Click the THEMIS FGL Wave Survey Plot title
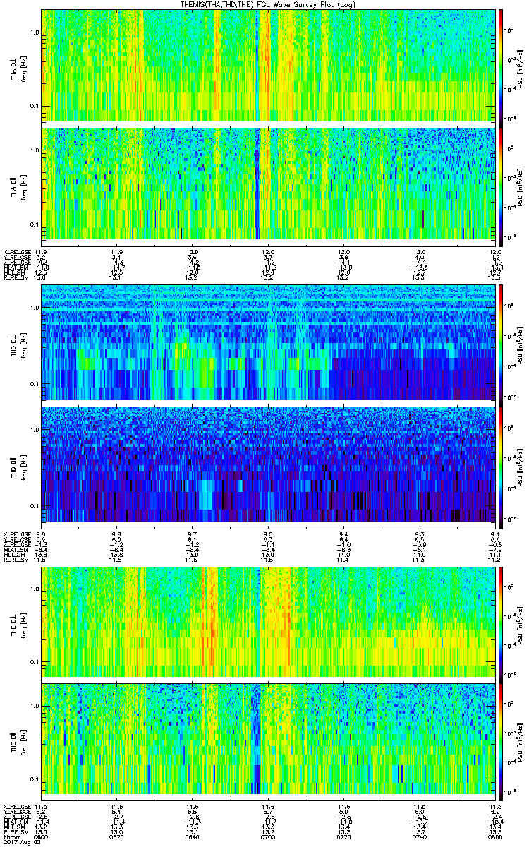The image size is (529, 847). [x=269, y=4]
